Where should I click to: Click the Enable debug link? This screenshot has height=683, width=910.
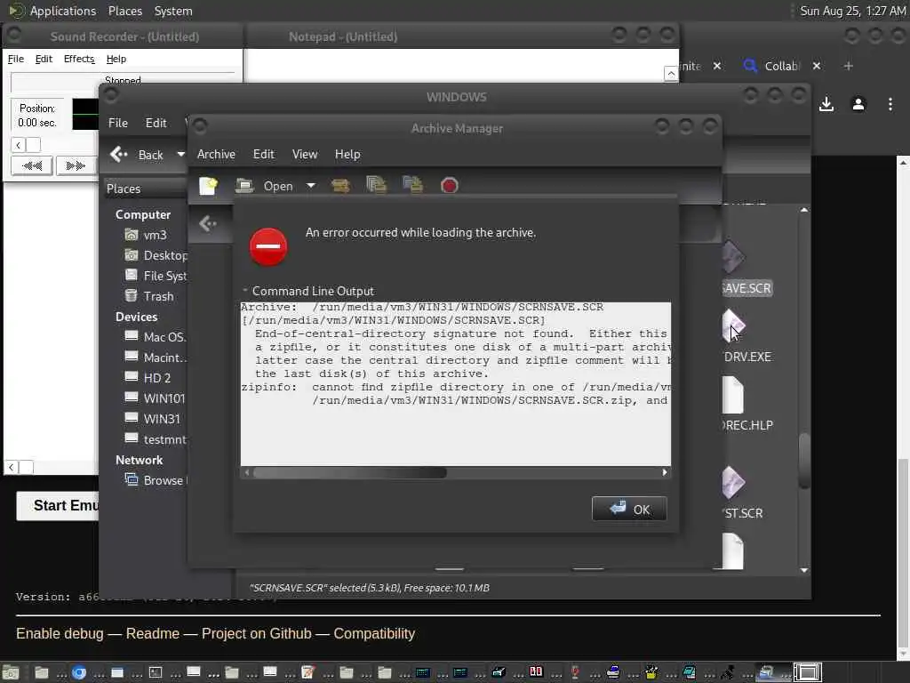point(60,633)
